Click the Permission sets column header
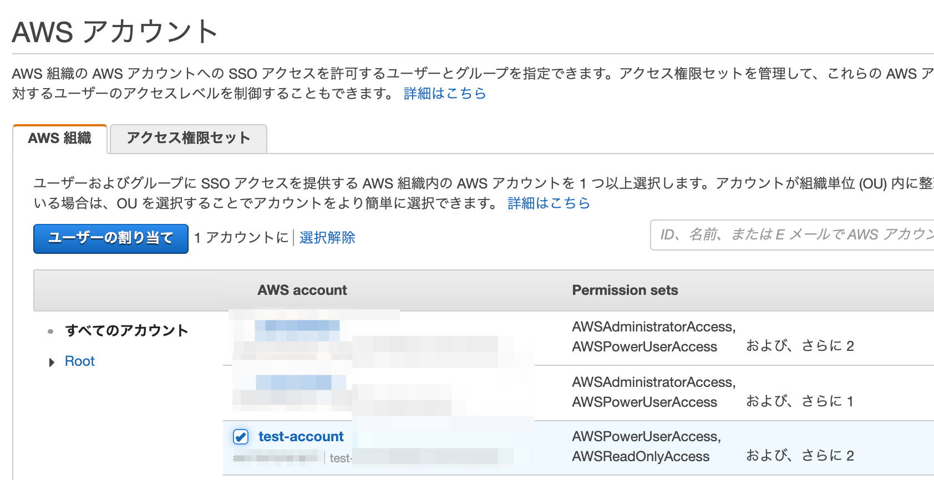This screenshot has height=480, width=934. coord(625,290)
